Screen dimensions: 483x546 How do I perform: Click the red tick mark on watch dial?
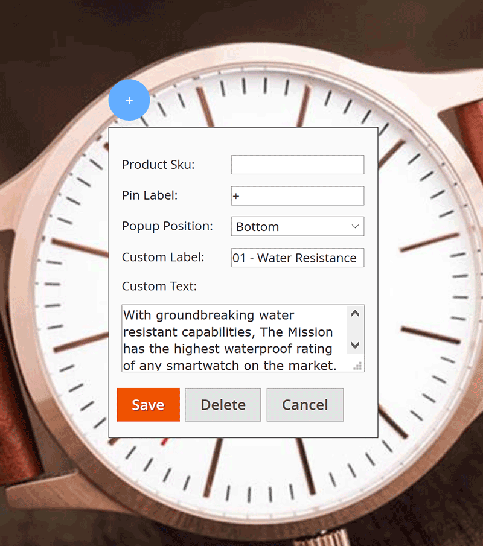(164, 442)
